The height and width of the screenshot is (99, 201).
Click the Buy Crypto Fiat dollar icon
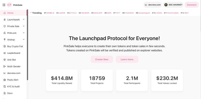[x=5, y=46]
